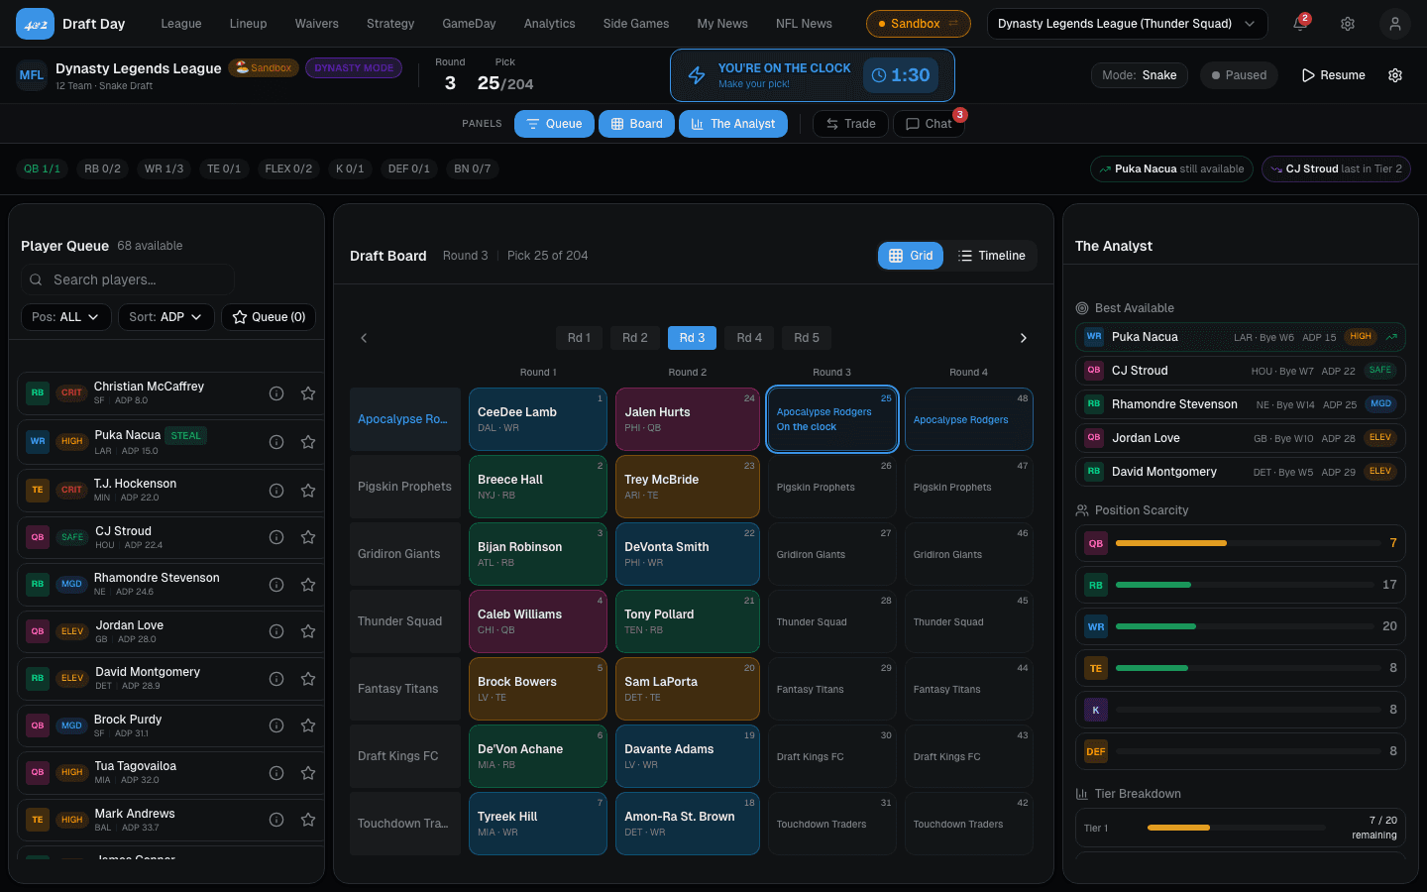The height and width of the screenshot is (892, 1427).
Task: Star Puka Nacua in the player queue
Action: click(308, 442)
